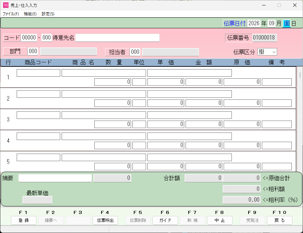Click the 伝票呼出 button under F4

tap(105, 220)
